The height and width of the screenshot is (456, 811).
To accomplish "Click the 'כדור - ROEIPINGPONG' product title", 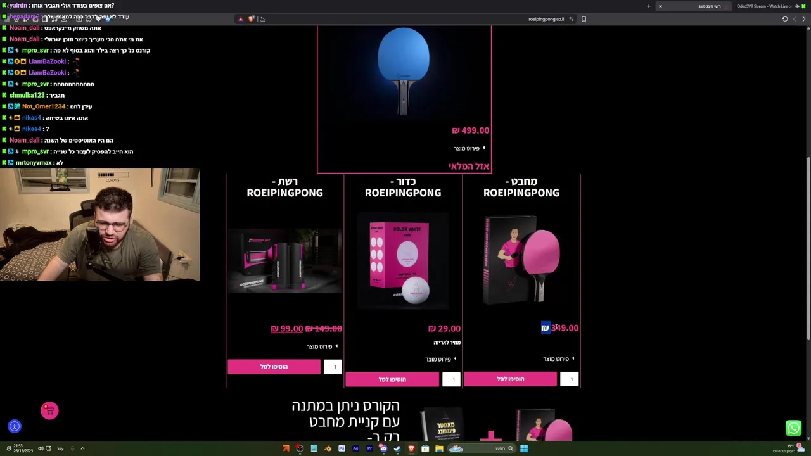I will coord(403,187).
